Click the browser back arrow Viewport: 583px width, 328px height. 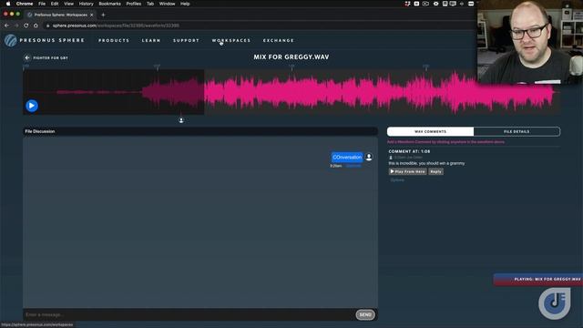(6, 26)
